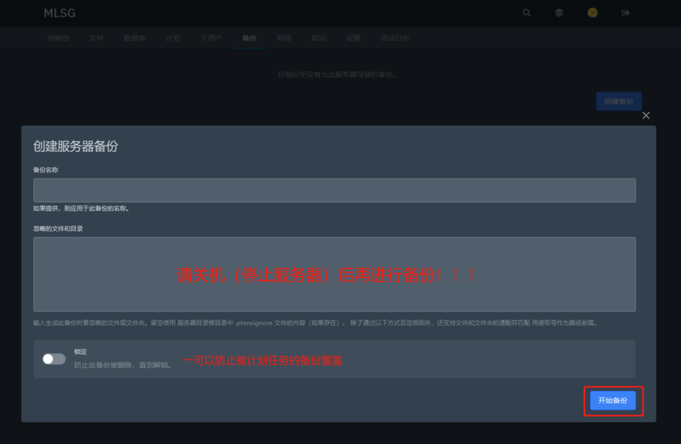
Task: Open the servers list layers icon
Action: [x=559, y=13]
